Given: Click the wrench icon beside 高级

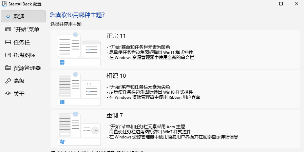Looking at the screenshot, I should coord(8,81).
